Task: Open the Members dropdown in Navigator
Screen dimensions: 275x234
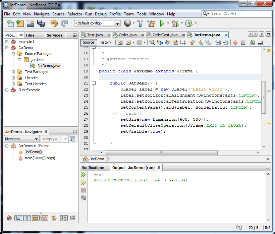Action: (x=21, y=139)
